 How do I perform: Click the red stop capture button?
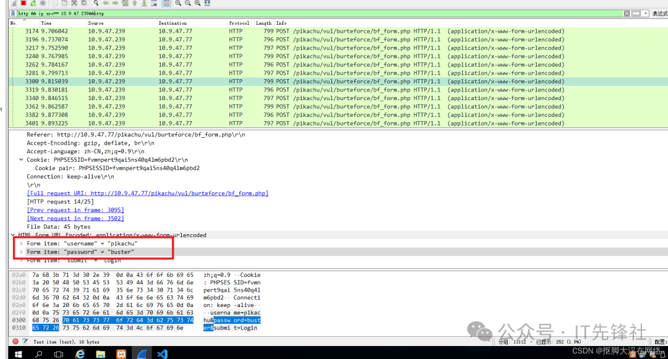click(x=24, y=3)
